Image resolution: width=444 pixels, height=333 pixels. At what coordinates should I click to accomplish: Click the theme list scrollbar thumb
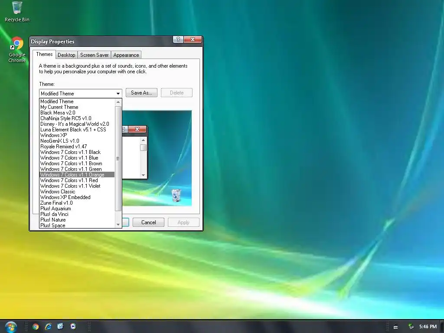[118, 159]
